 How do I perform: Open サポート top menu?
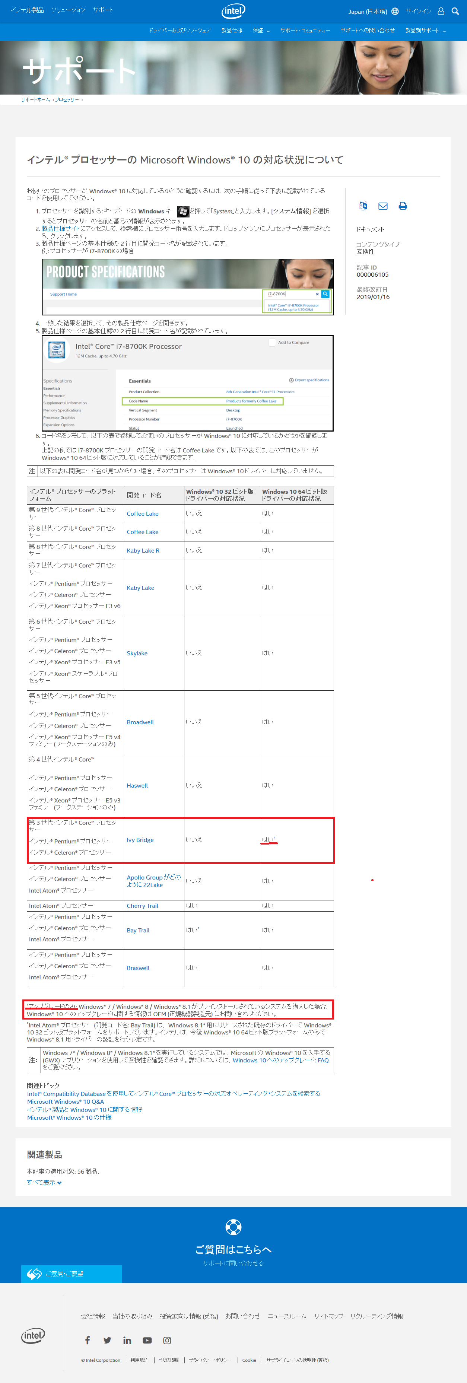click(x=103, y=10)
